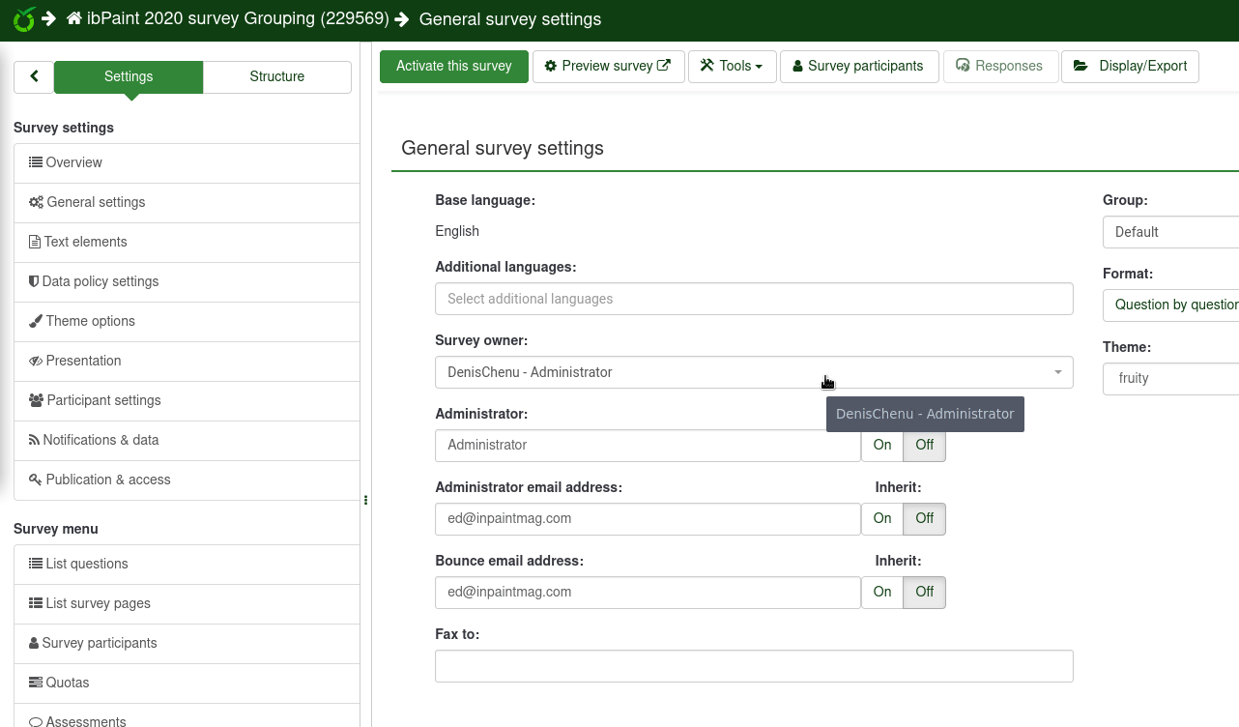Open the Tools dropdown menu

(x=732, y=66)
